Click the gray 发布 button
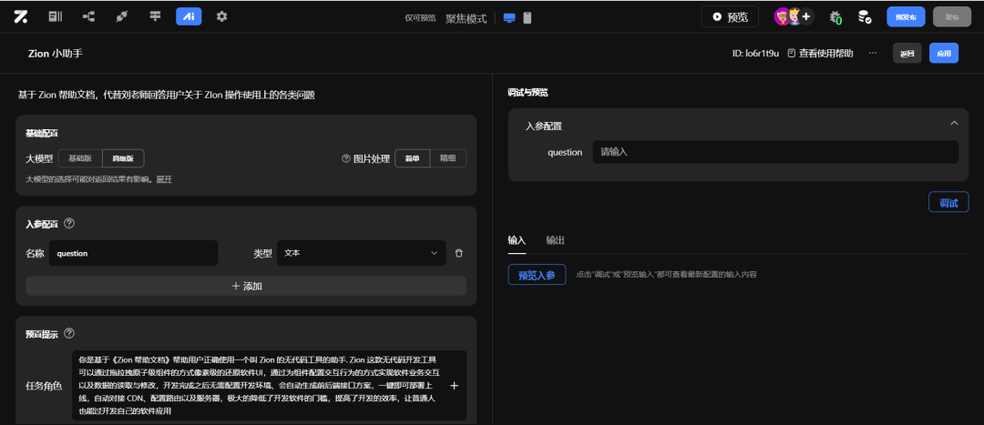The image size is (984, 425). coord(952,17)
